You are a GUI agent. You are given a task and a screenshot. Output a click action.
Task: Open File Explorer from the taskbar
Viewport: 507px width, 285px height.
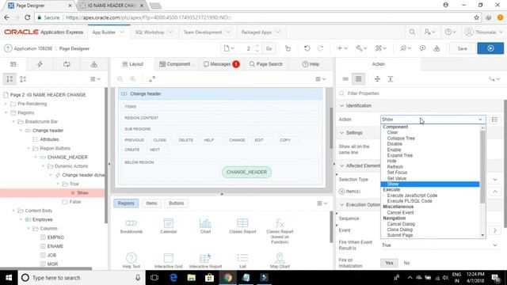pyautogui.click(x=192, y=278)
